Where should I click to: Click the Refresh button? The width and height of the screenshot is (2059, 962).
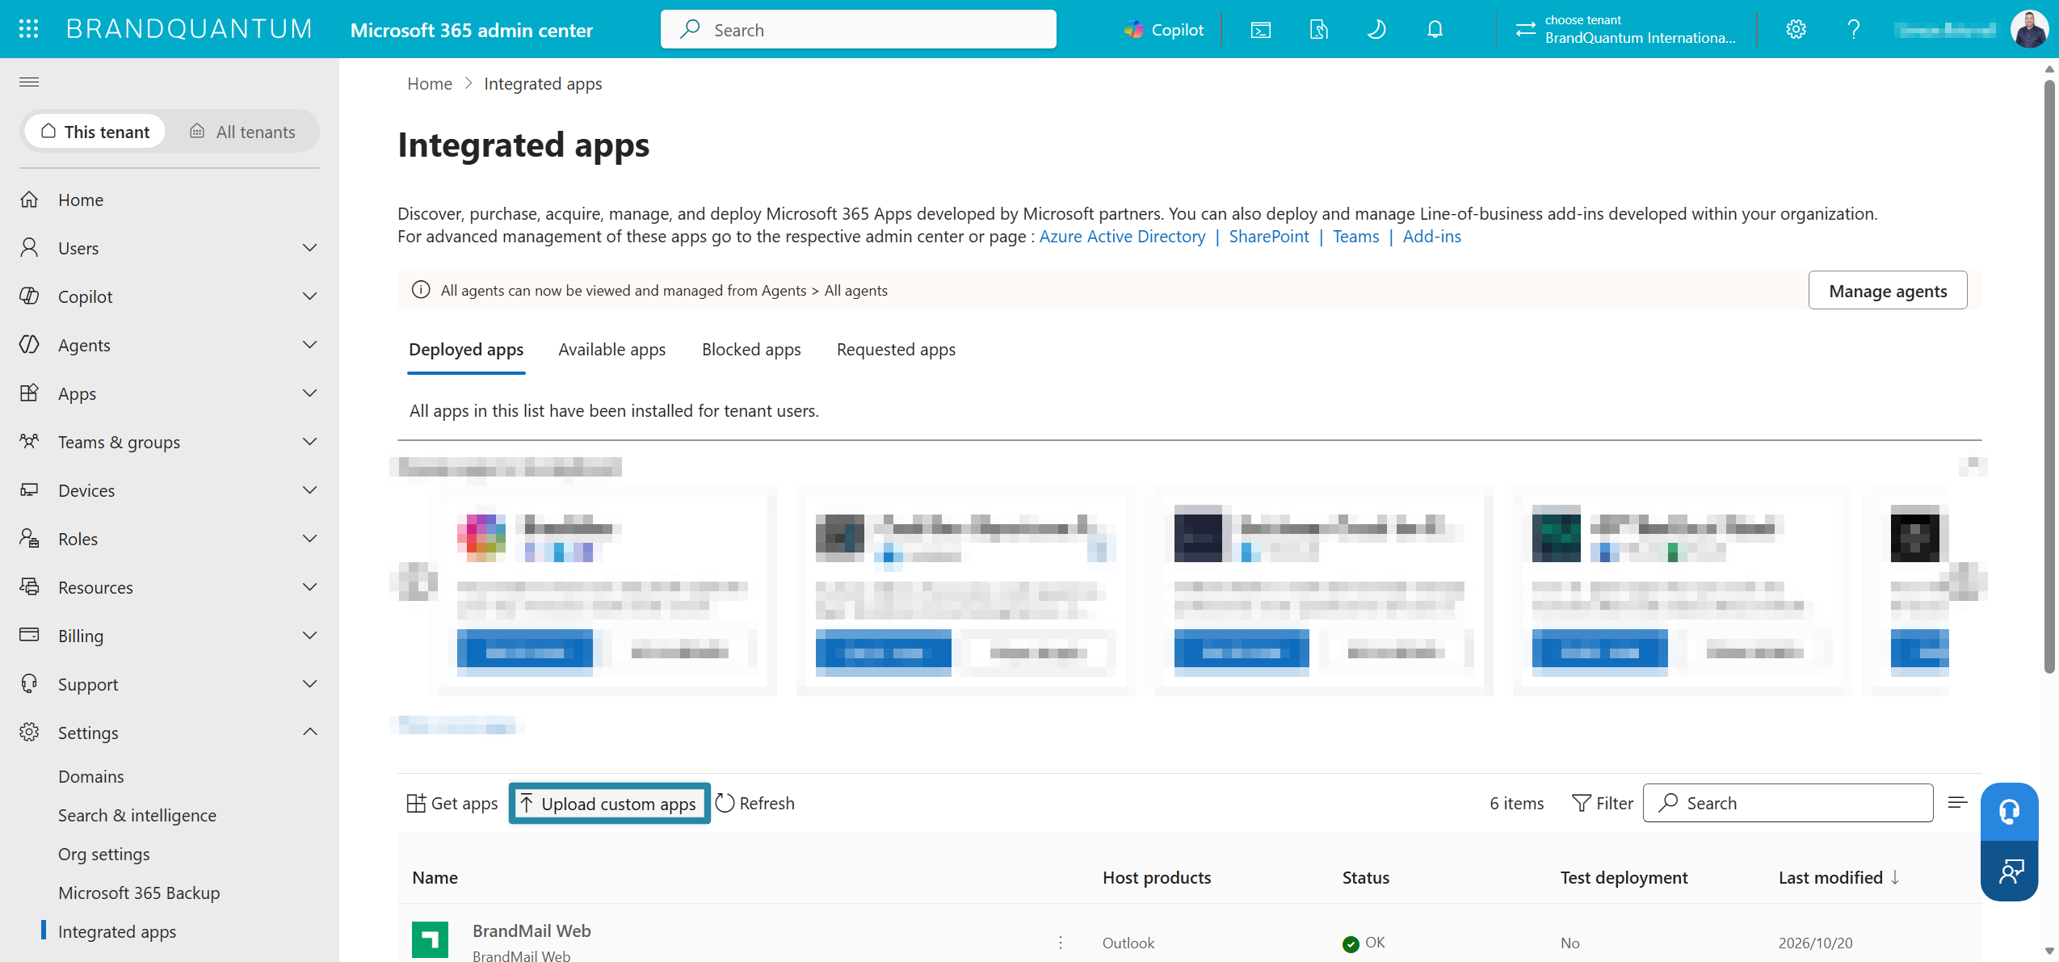point(754,803)
